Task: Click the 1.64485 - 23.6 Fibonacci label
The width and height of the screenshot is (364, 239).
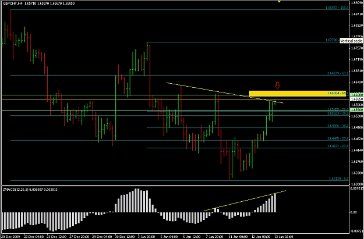Action: (x=338, y=138)
